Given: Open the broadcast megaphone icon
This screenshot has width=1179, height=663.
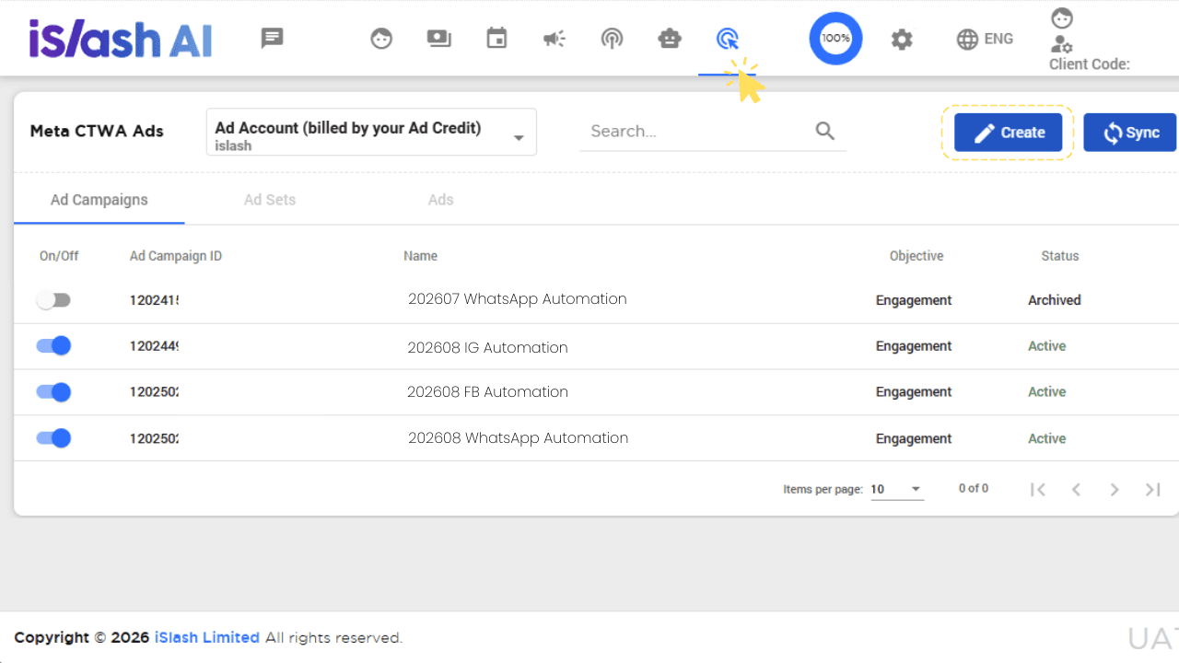Looking at the screenshot, I should pos(554,39).
